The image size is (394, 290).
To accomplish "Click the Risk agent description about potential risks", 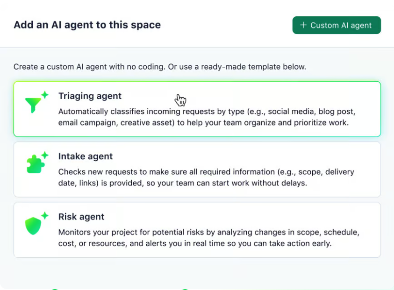I will 208,238.
